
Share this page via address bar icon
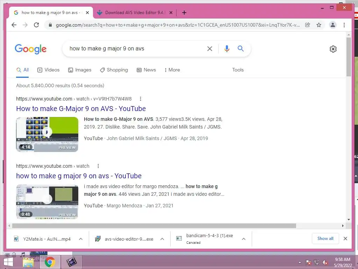pos(308,25)
